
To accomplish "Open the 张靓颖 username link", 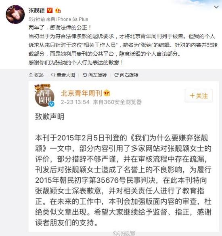I will [36, 11].
